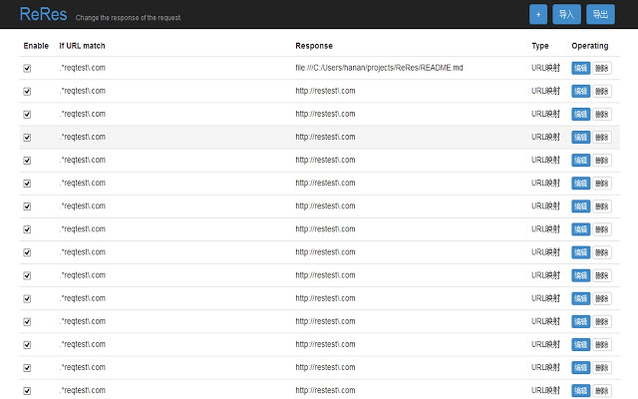Select the first row's URL映射 type cell
Image resolution: width=638 pixels, height=399 pixels.
(545, 68)
